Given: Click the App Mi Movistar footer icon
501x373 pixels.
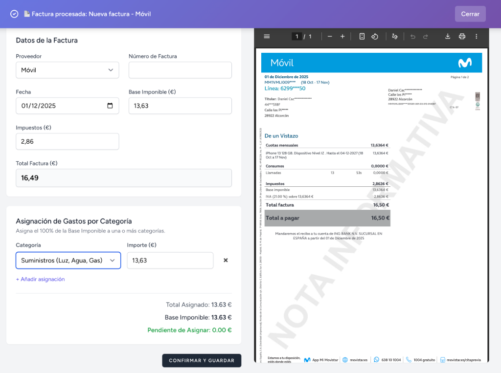Looking at the screenshot, I should (x=307, y=360).
